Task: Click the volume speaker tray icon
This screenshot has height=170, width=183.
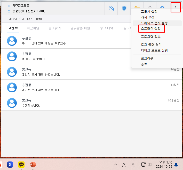Action: tap(149, 165)
